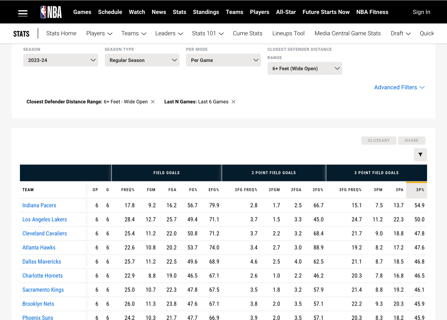
Task: Click the STATS section heading
Action: coord(21,34)
